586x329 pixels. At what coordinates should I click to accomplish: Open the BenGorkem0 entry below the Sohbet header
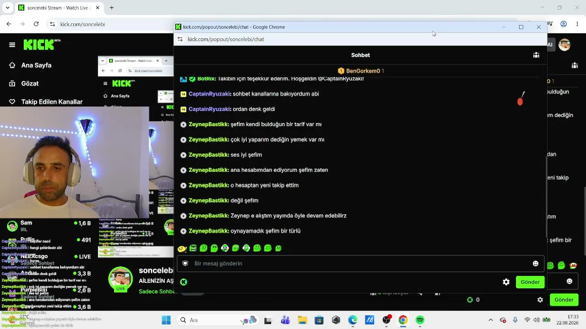[x=361, y=71]
